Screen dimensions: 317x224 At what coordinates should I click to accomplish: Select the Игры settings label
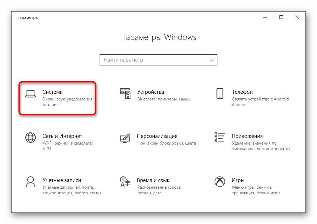[238, 180]
